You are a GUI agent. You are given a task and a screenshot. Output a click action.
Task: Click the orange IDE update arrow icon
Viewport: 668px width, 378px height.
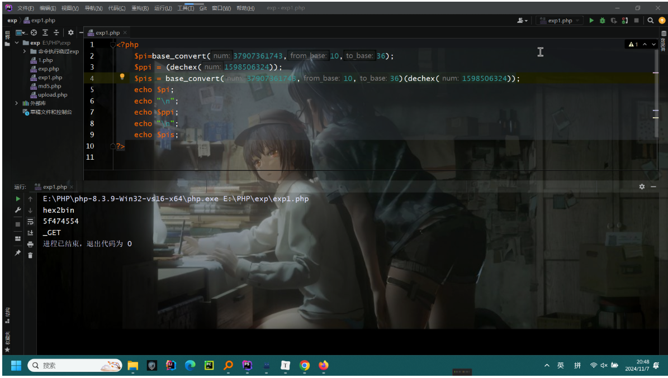[x=662, y=21]
